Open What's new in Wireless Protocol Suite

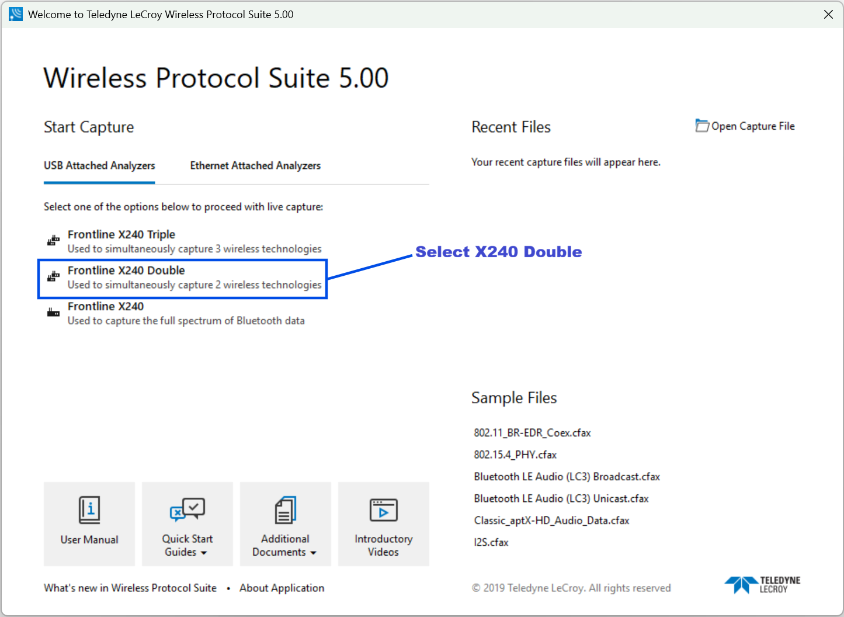coord(130,588)
